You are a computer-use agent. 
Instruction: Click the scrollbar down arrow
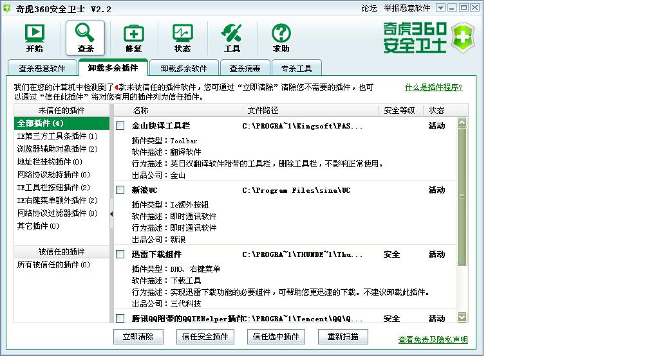click(x=462, y=317)
